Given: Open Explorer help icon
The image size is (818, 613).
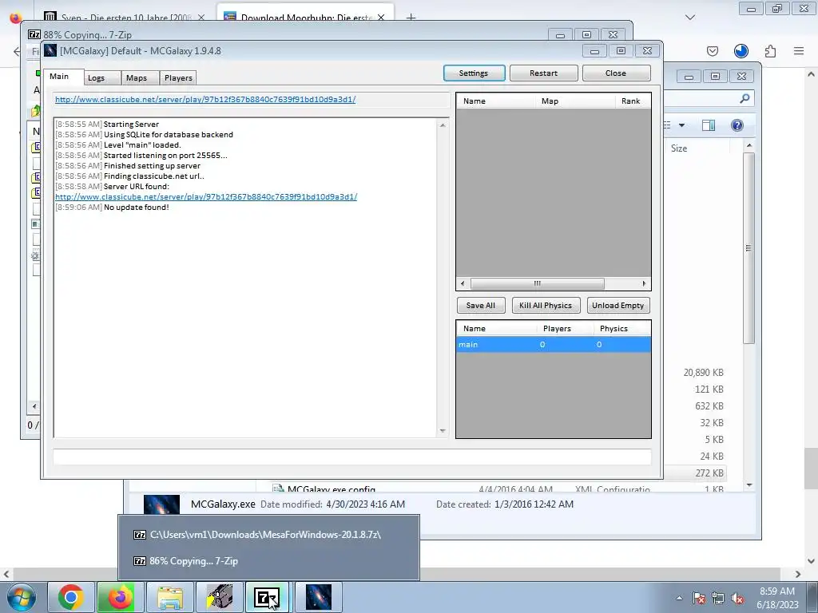Looking at the screenshot, I should [737, 125].
